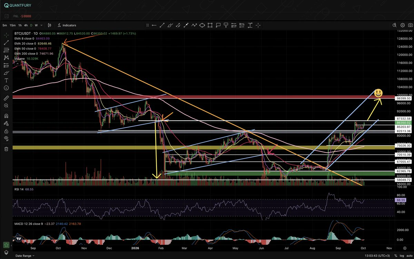Select the pattern tool in left sidebar
Image resolution: width=414 pixels, height=259 pixels.
6,58
